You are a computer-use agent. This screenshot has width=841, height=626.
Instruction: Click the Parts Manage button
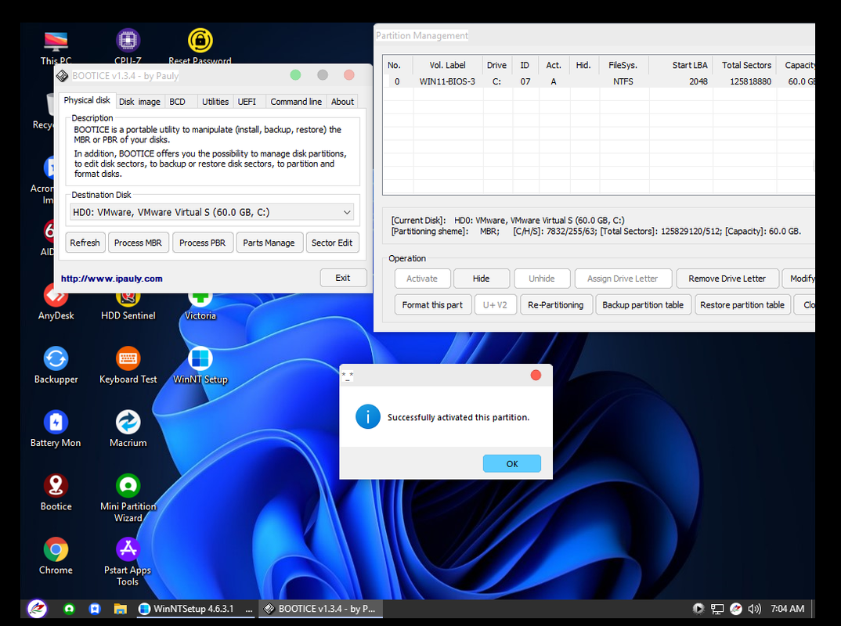tap(269, 243)
